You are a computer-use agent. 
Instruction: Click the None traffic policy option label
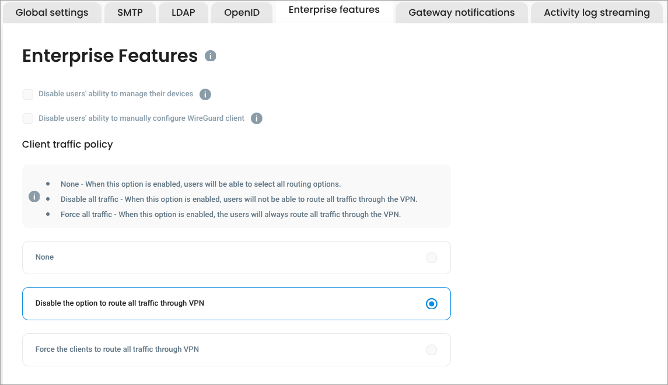coord(44,257)
